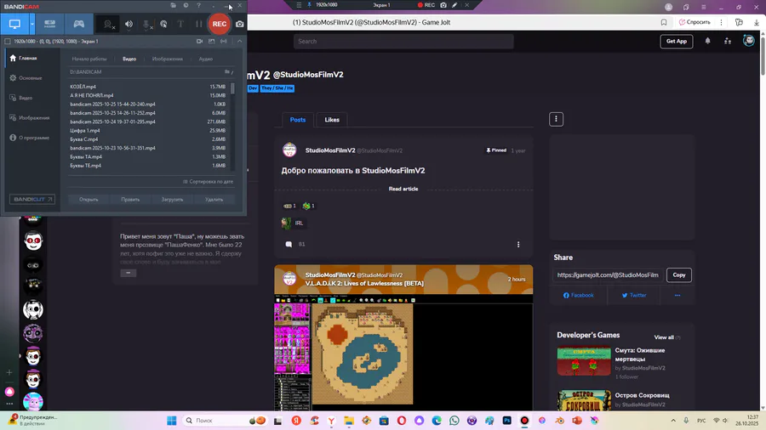766x430 pixels.
Task: Share profile on Facebook
Action: pyautogui.click(x=579, y=296)
